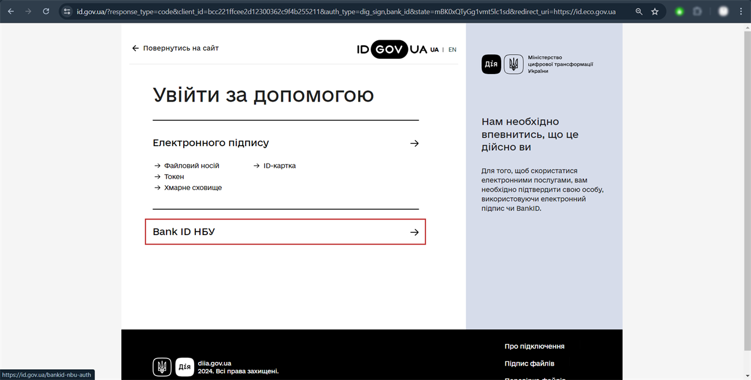Click the Дія logo in the footer
This screenshot has height=380, width=751.
pos(184,367)
